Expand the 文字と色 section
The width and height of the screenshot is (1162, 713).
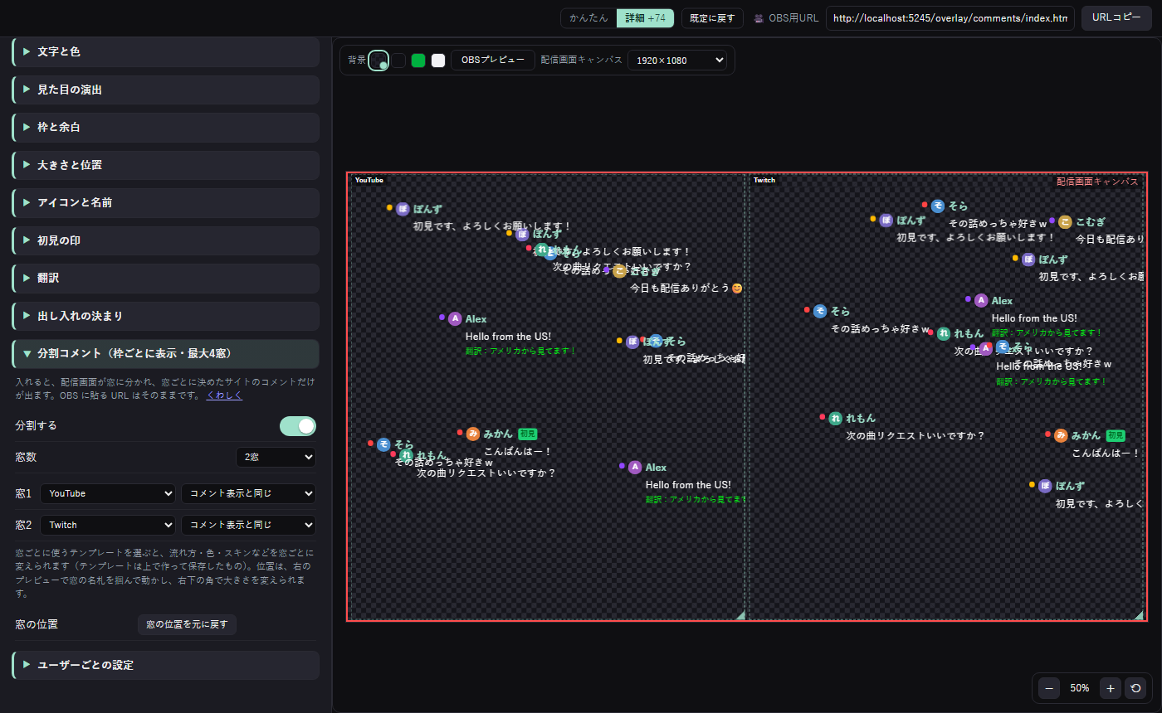166,51
